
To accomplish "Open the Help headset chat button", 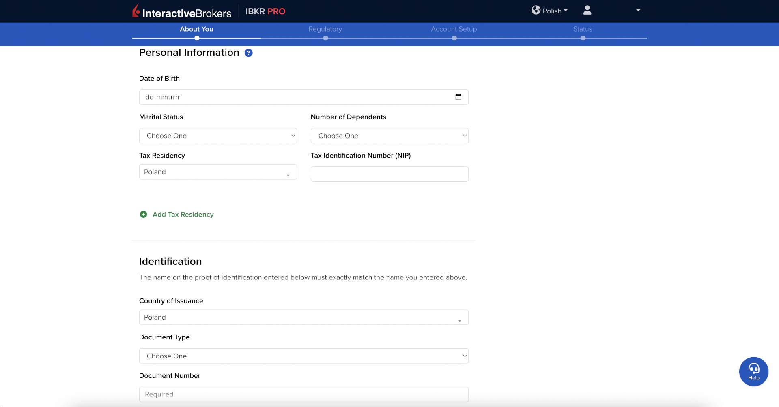I will pyautogui.click(x=753, y=371).
